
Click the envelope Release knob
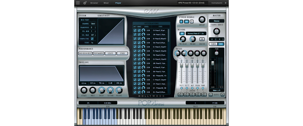point(119,90)
